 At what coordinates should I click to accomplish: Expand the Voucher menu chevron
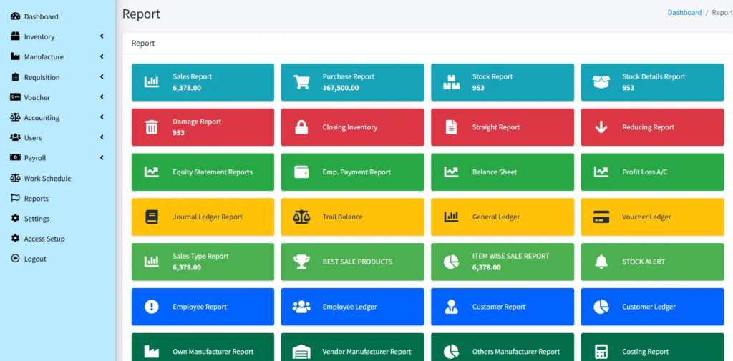102,97
